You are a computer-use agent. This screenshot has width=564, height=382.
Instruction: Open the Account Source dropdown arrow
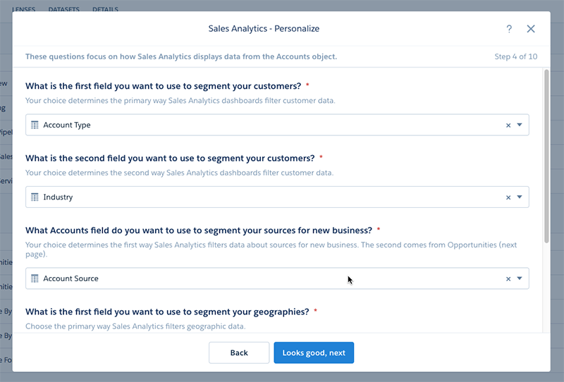520,278
